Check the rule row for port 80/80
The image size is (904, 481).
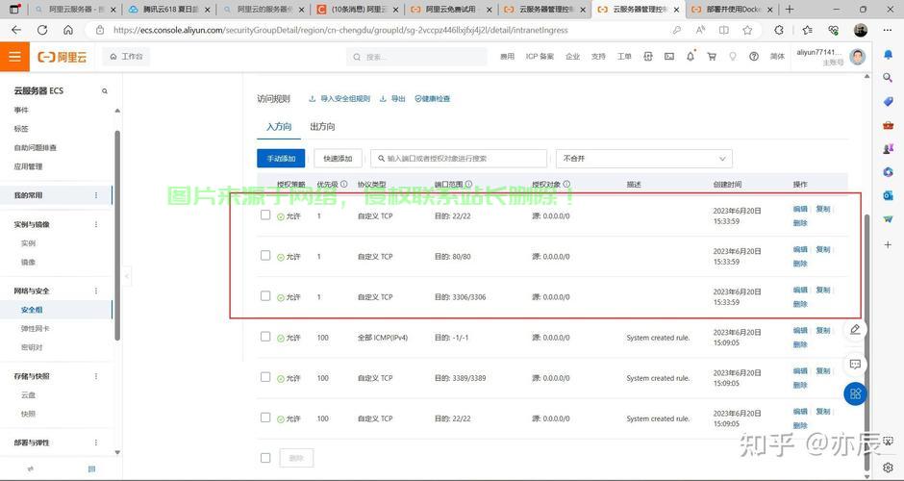click(x=265, y=255)
